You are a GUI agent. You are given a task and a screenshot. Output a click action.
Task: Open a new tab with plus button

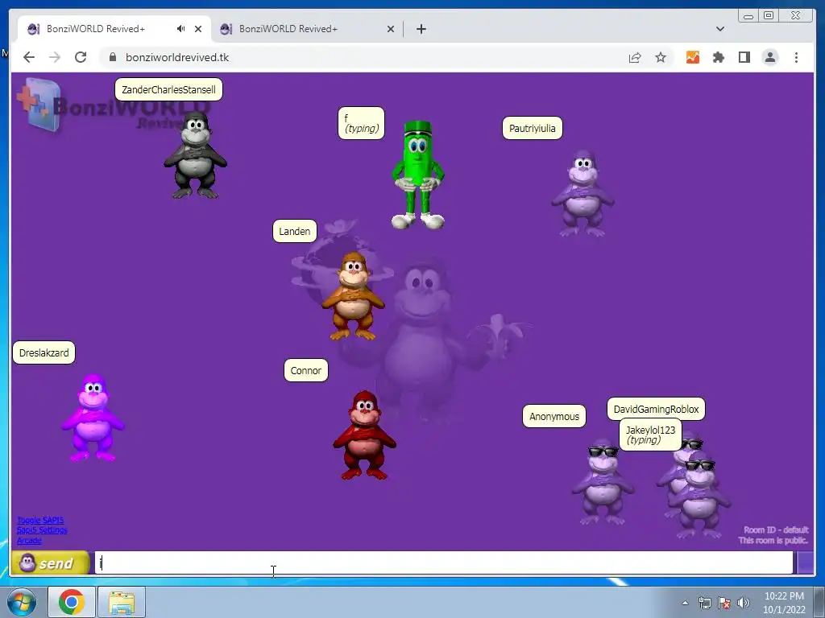pos(421,29)
